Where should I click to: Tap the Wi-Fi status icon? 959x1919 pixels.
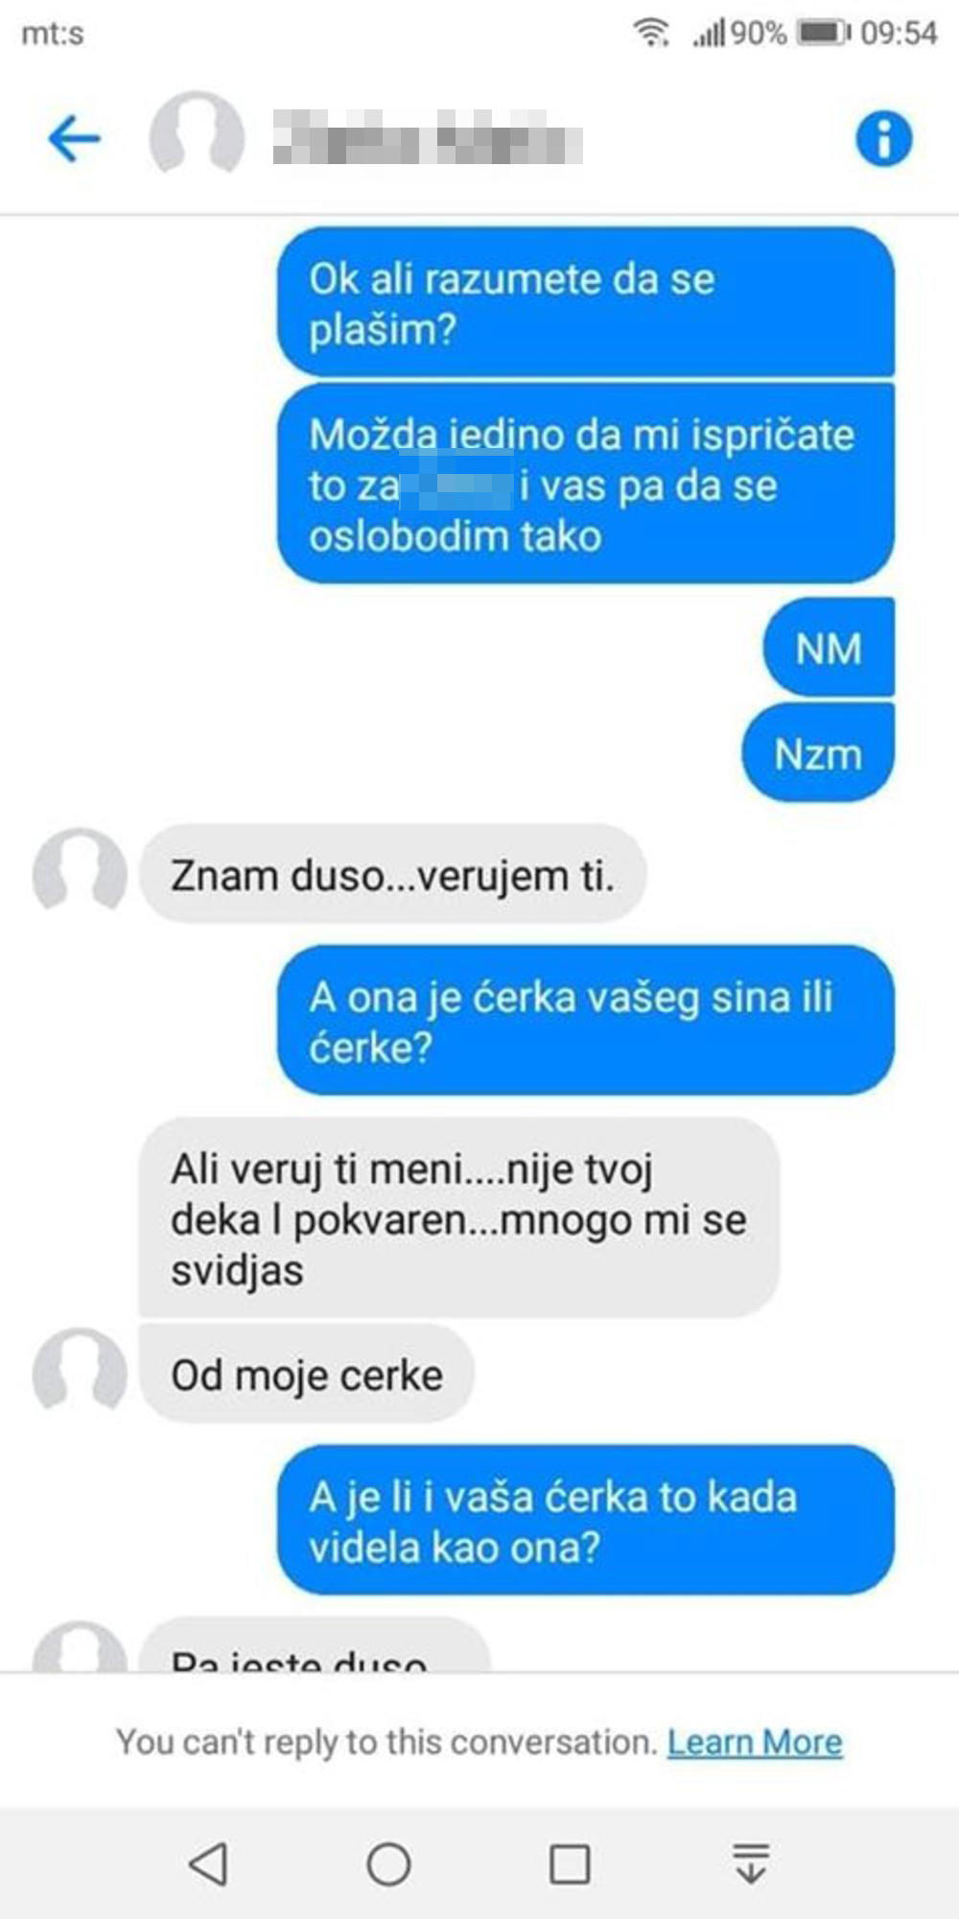coord(651,34)
